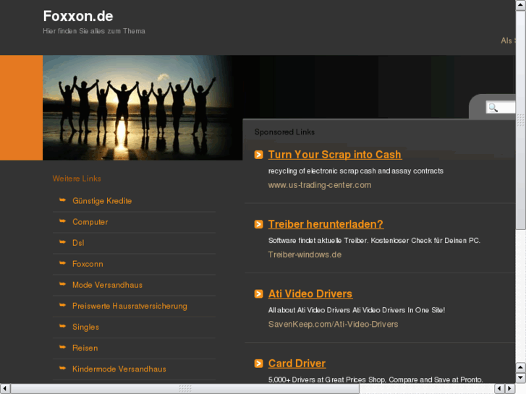526x394 pixels.
Task: Click 'Hier finden Sie alles zum Thema' tagline
Action: coord(94,31)
